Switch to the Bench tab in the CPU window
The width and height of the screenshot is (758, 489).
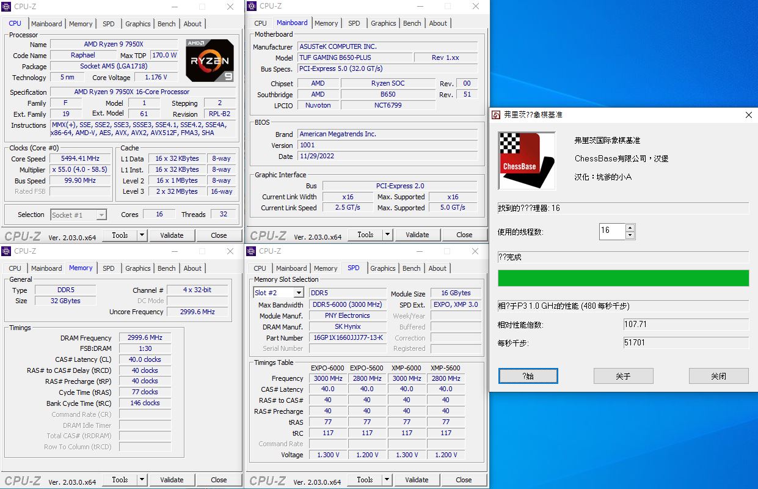tap(167, 24)
